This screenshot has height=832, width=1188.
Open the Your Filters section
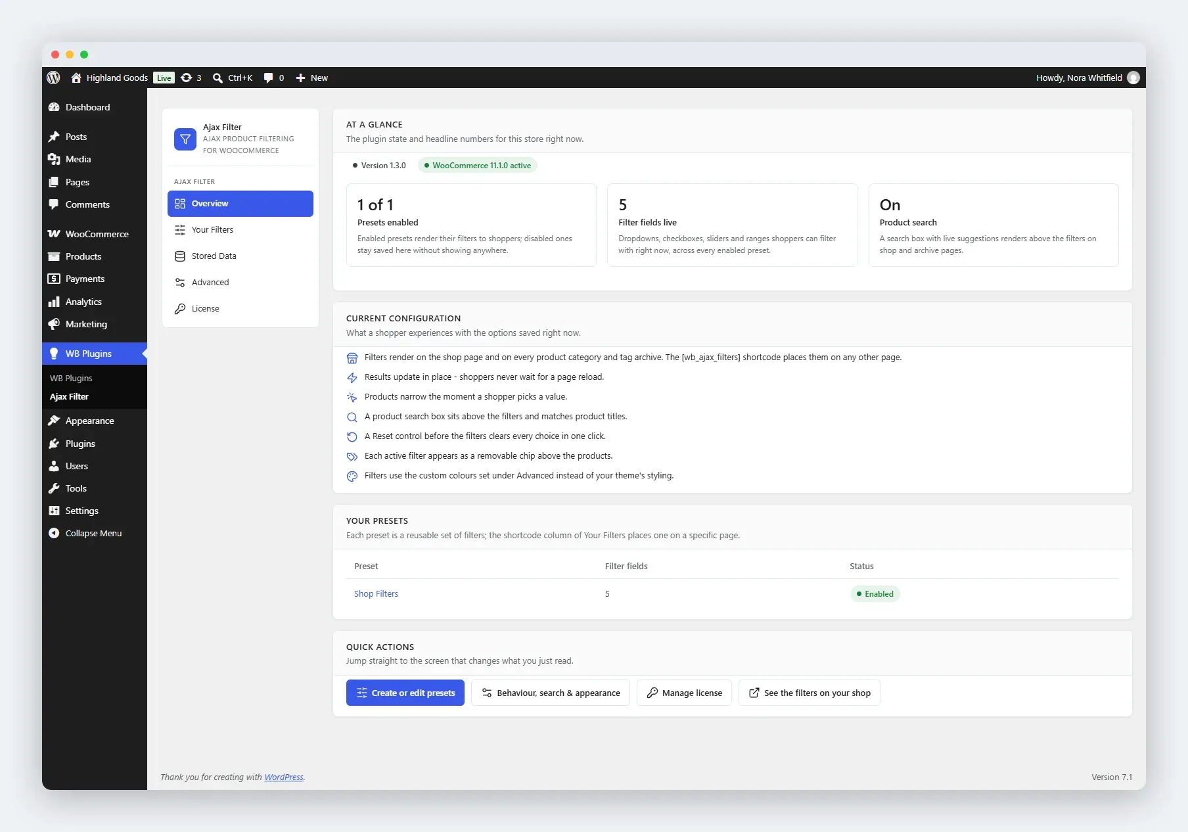point(240,230)
